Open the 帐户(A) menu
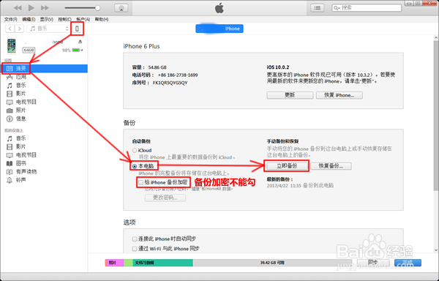Image resolution: width=439 pixels, height=281 pixels. pos(83,19)
